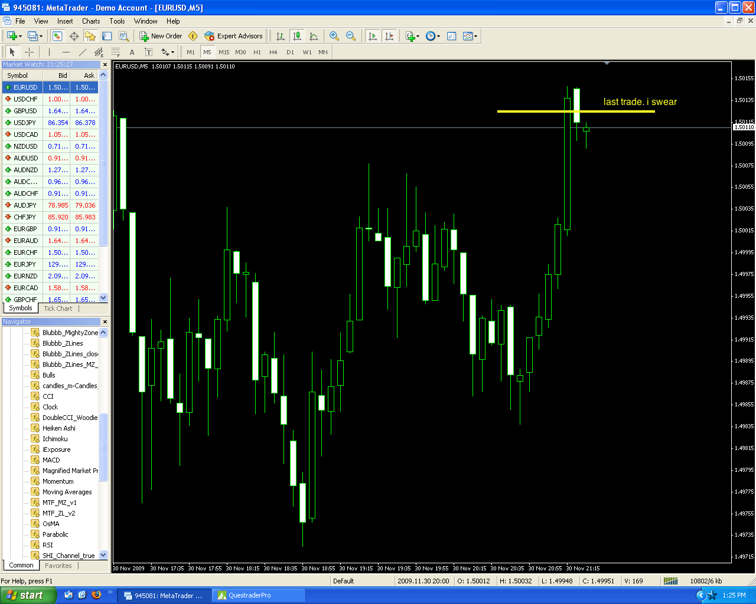Select the Moving Averages indicator
Screen dimensions: 756x604
click(x=67, y=492)
